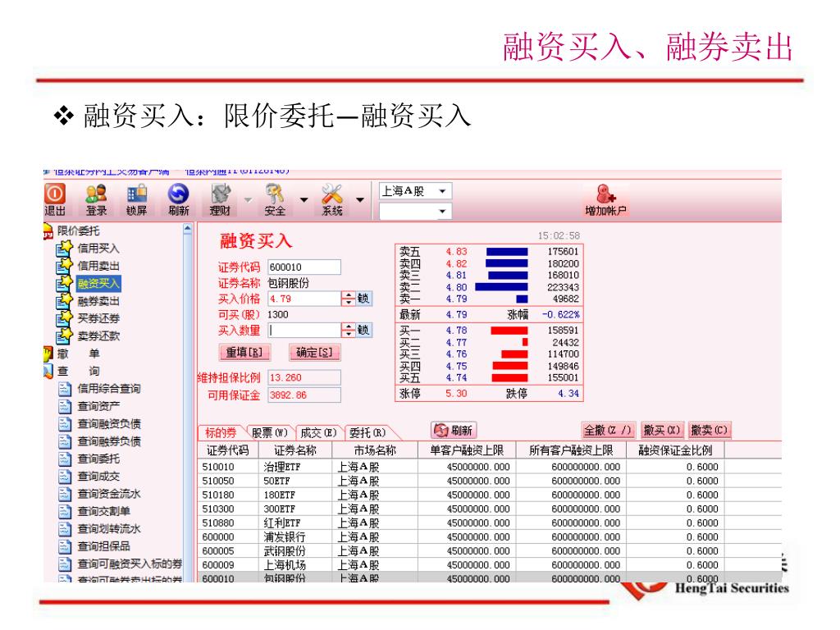The image size is (840, 630).
Task: Click the 系统 system tools icon
Action: click(332, 199)
